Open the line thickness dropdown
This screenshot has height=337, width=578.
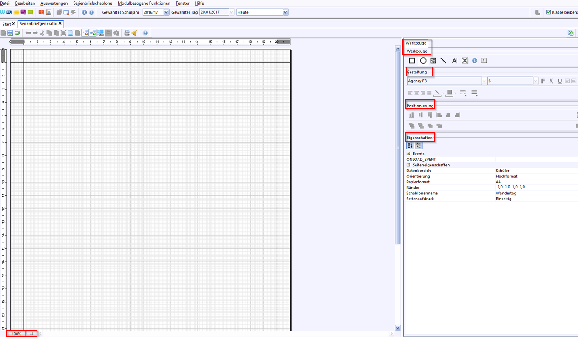click(x=474, y=93)
